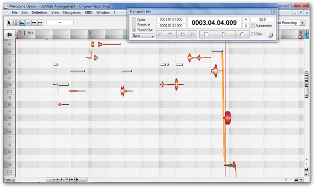Image resolution: width=315 pixels, height=188 pixels.
Task: Click the red start locator marker at bar 1
Action: point(17,37)
